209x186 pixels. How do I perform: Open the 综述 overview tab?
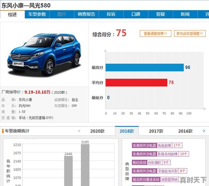12,14
